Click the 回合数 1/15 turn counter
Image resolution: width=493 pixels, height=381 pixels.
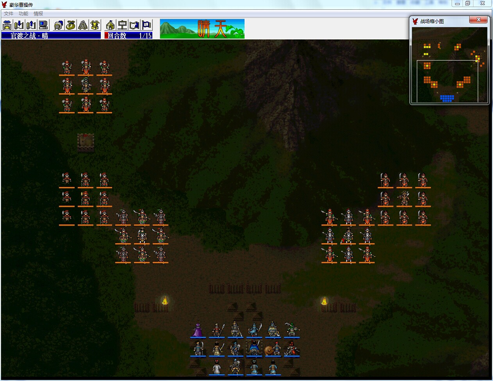point(128,36)
